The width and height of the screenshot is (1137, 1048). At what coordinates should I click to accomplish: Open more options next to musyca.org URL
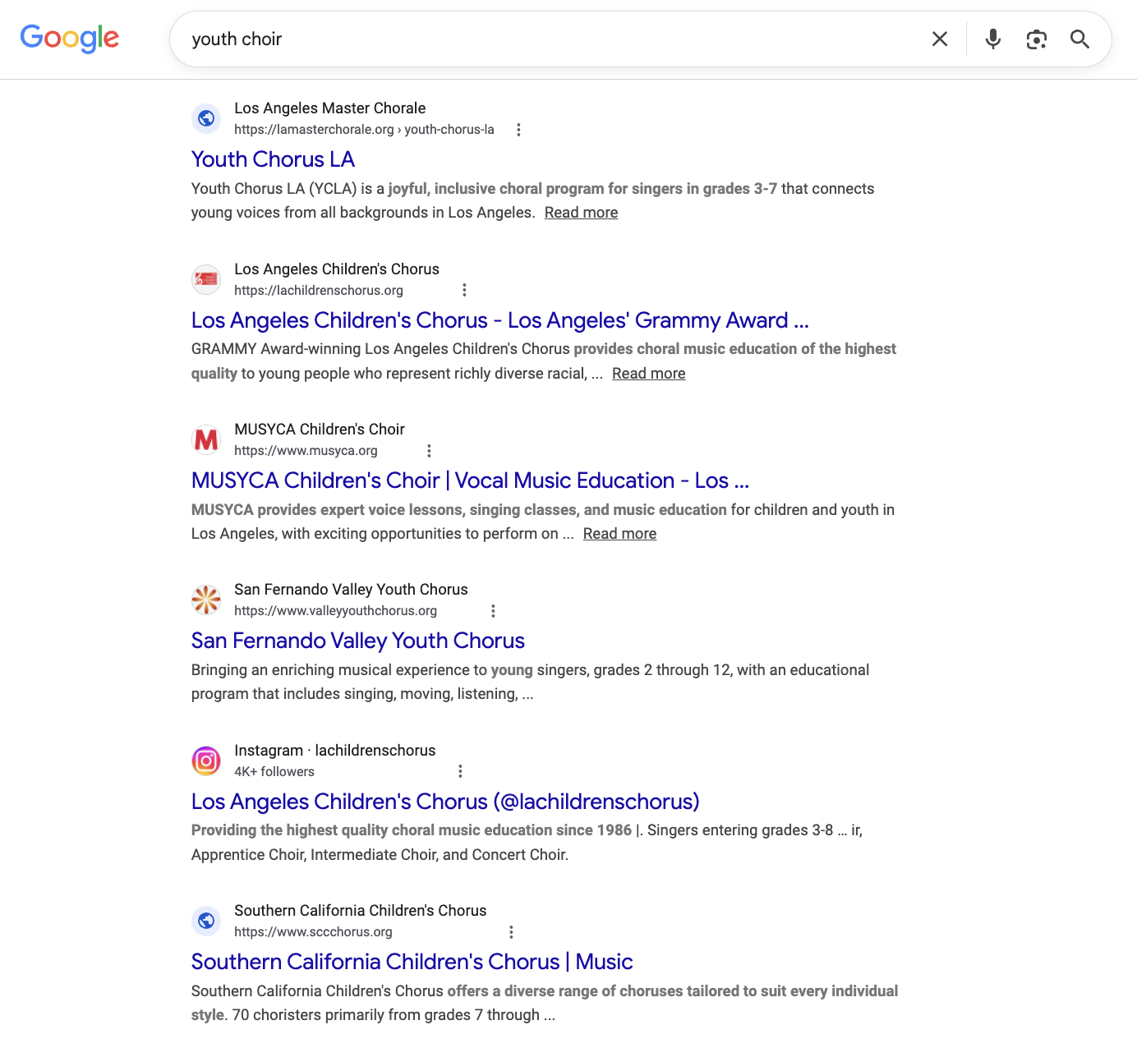429,451
